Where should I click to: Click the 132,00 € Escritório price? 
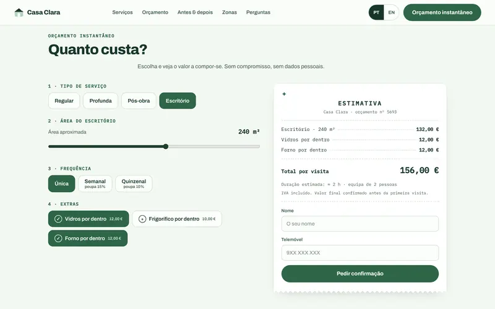427,129
